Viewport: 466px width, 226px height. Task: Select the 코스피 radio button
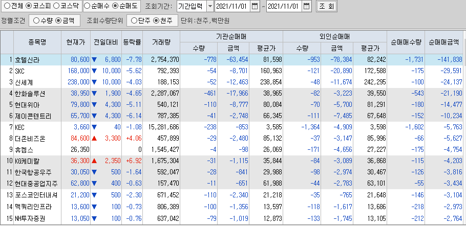click(x=29, y=6)
